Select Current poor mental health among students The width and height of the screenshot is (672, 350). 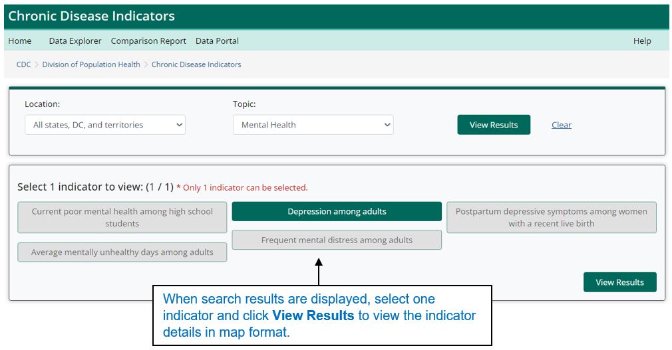122,218
